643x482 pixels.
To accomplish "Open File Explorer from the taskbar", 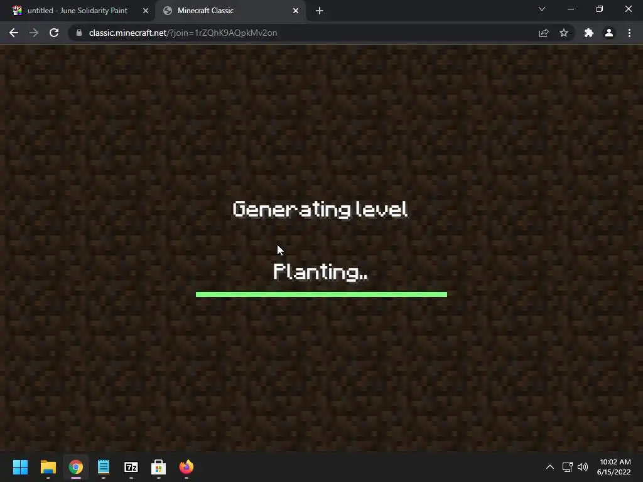I will tap(48, 467).
